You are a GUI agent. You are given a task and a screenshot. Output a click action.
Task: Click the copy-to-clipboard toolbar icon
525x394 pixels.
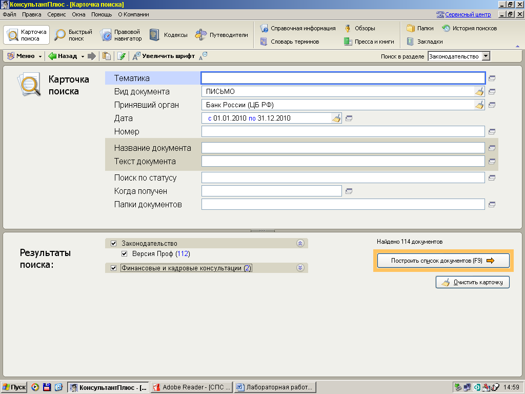tap(107, 56)
